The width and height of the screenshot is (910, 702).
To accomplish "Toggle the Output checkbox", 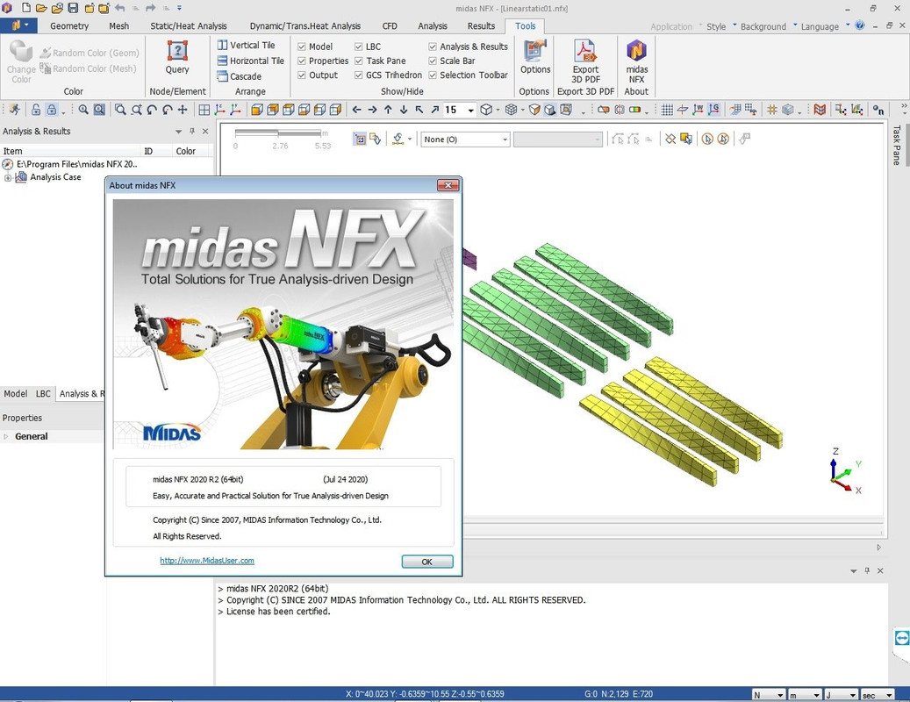I will pos(302,75).
